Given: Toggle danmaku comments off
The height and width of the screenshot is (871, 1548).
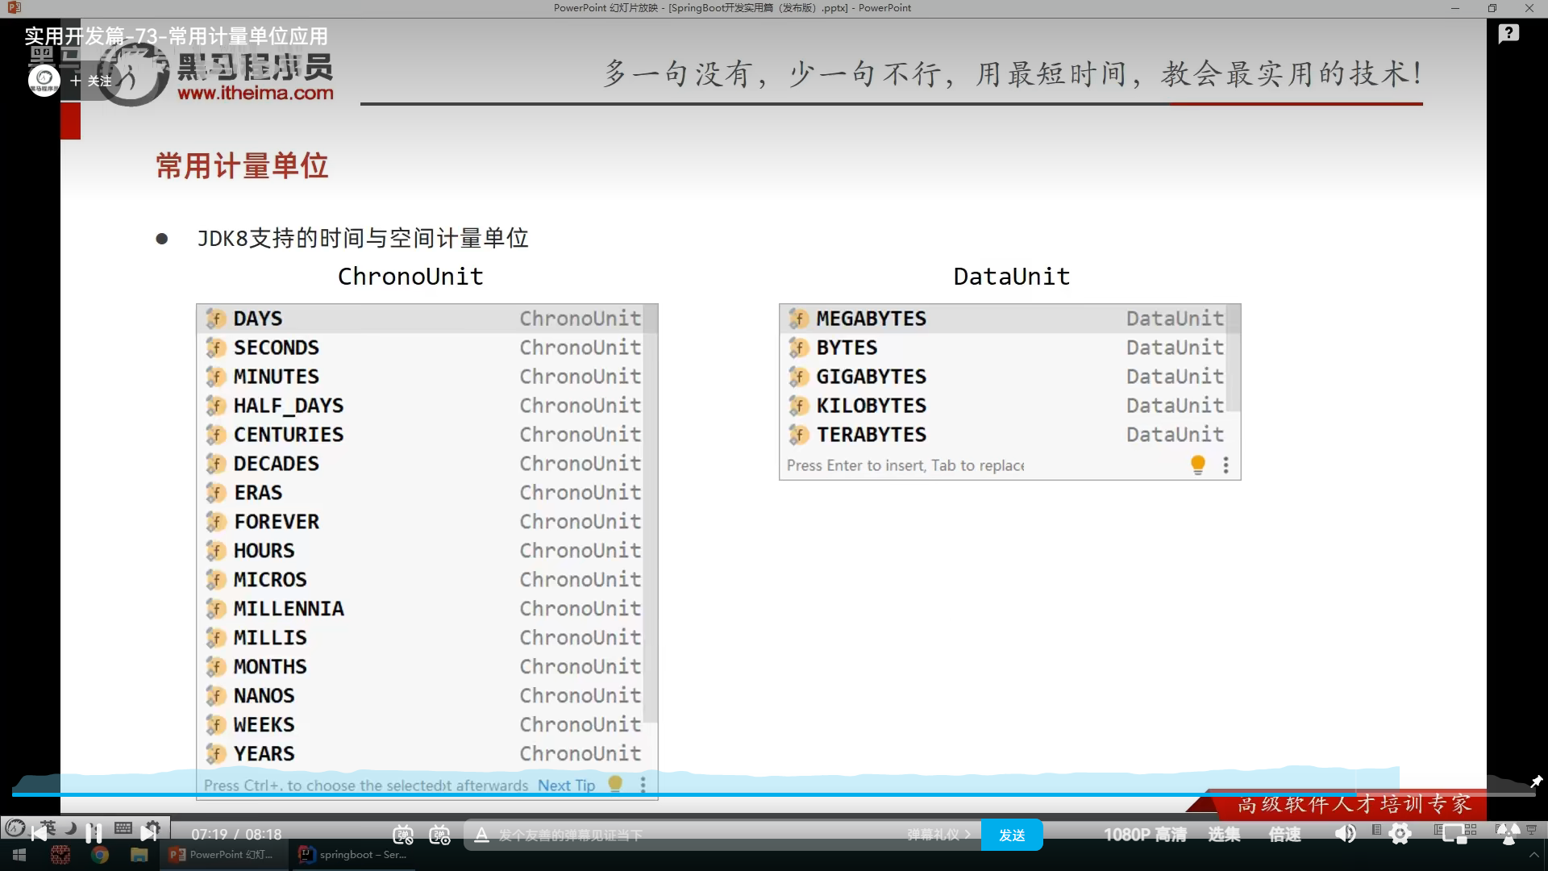Looking at the screenshot, I should (403, 835).
